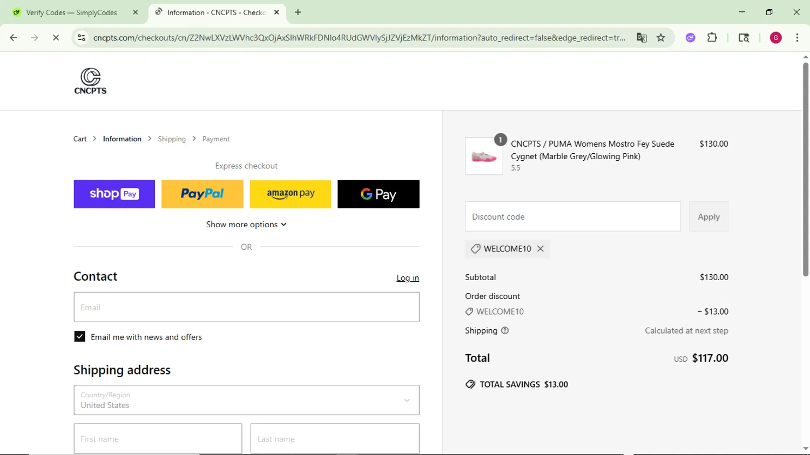This screenshot has height=455, width=810.
Task: Expand Show more options
Action: (246, 225)
